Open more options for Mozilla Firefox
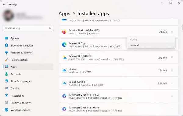The width and height of the screenshot is (183, 116). 172,32
